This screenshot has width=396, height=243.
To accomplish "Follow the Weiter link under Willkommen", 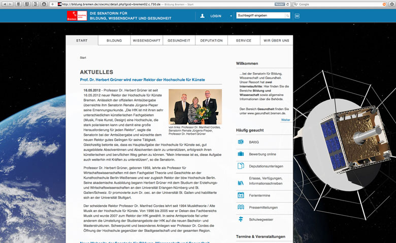I will click(x=286, y=120).
